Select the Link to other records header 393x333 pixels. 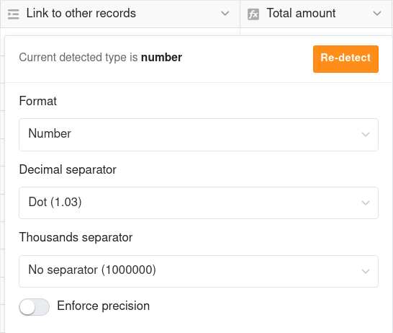120,14
